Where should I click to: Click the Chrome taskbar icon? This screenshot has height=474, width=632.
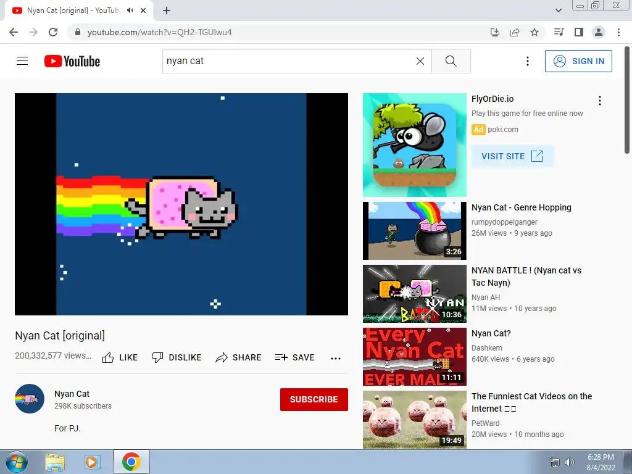click(x=131, y=462)
